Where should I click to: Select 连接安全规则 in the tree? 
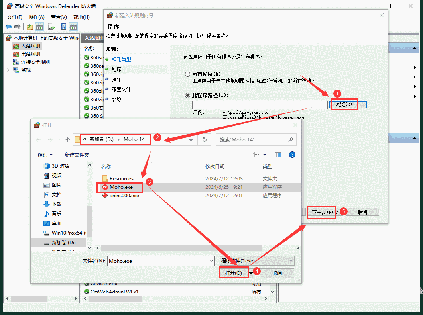[x=35, y=62]
